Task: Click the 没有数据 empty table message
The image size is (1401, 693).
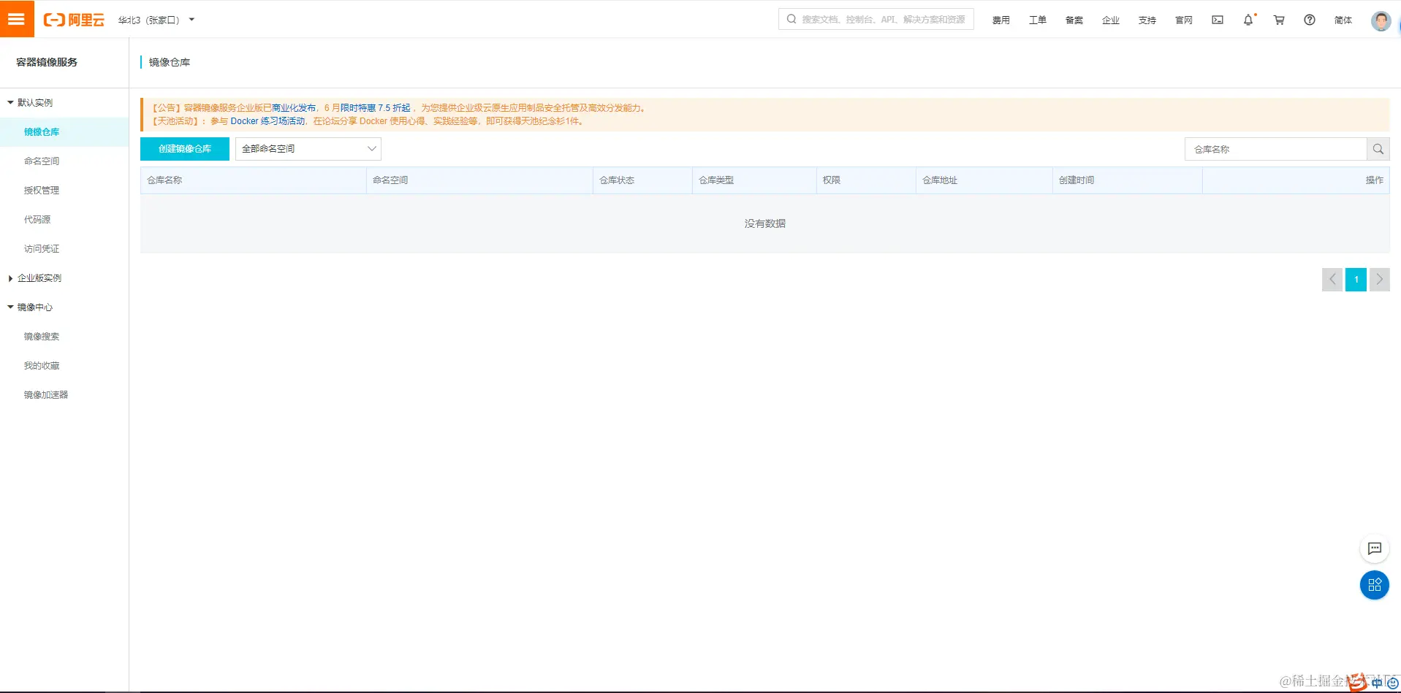Action: (x=765, y=223)
